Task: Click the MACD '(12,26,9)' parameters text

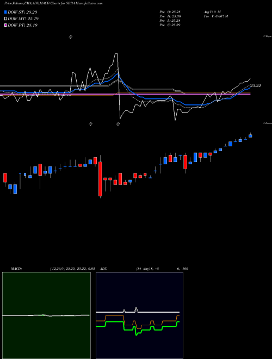Action: (57, 269)
